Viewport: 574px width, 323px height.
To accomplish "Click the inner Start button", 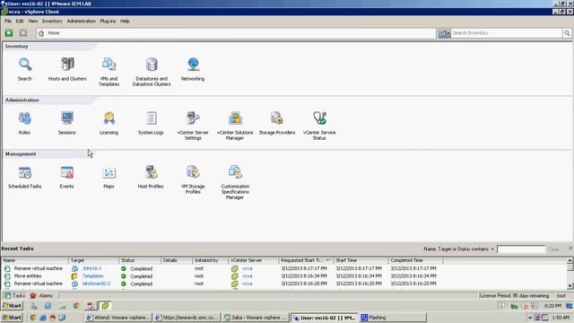I will 12,306.
